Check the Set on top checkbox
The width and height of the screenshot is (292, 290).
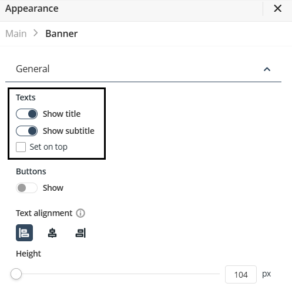[21, 147]
